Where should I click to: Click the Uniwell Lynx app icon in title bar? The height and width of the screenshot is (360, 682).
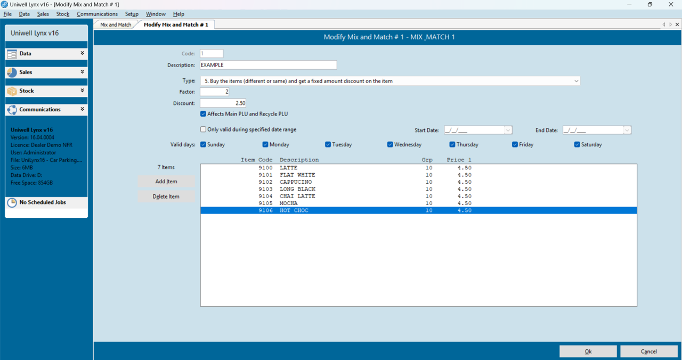point(4,4)
